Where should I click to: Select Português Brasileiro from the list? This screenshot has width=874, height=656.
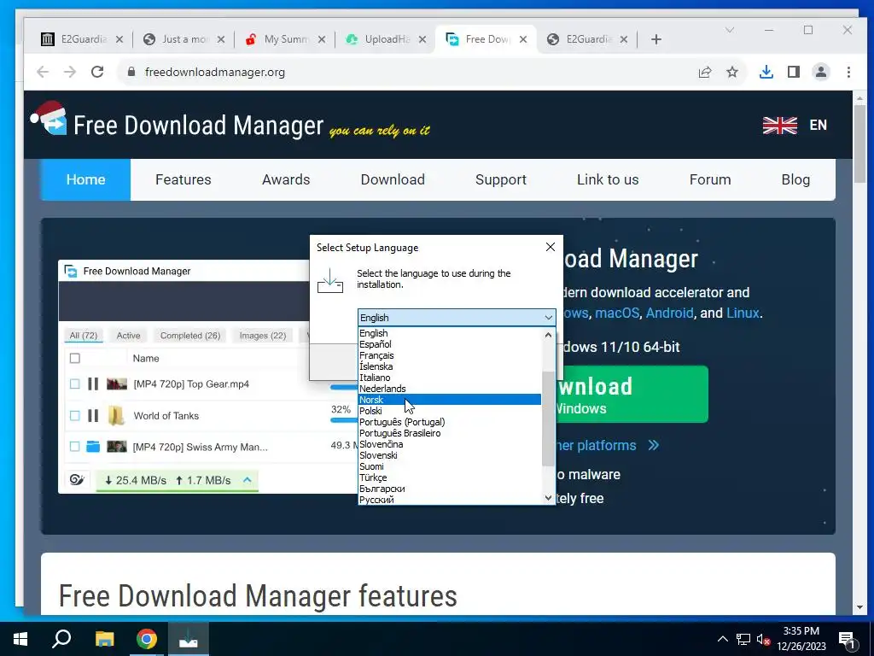pyautogui.click(x=449, y=433)
